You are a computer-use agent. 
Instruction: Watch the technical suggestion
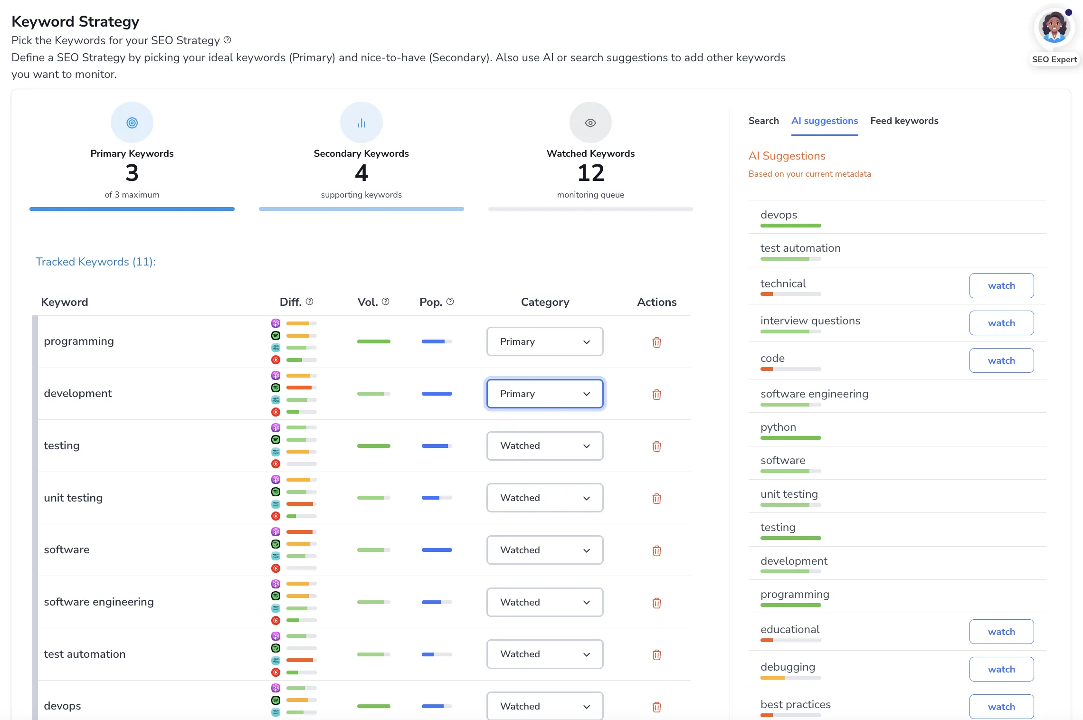pyautogui.click(x=1001, y=285)
